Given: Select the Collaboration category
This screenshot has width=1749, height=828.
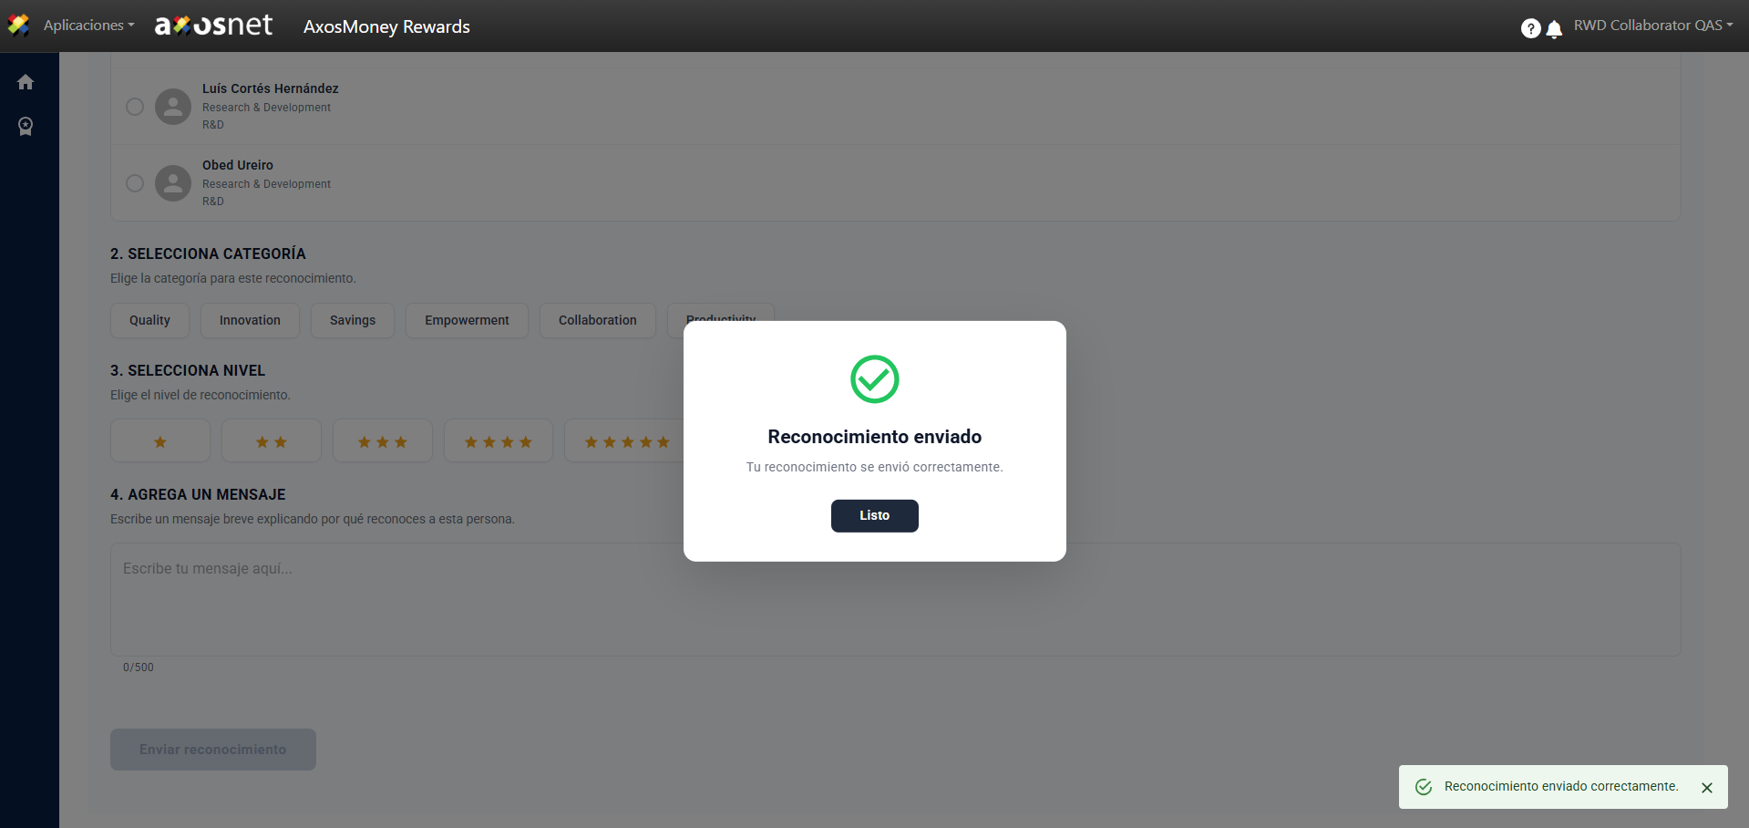Looking at the screenshot, I should click(x=597, y=320).
